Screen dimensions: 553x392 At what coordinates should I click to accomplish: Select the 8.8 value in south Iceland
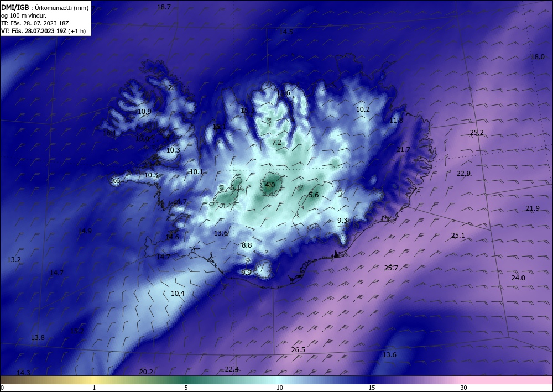247,245
